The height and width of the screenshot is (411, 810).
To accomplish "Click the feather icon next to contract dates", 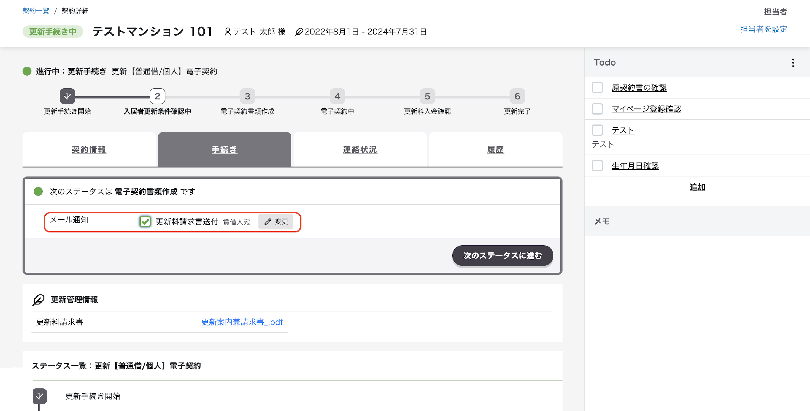I will (299, 32).
